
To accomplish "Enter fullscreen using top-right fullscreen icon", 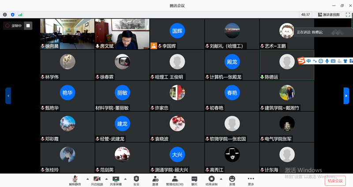I will click(348, 15).
